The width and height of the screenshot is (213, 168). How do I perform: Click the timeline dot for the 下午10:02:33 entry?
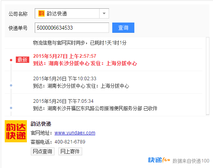11,85
